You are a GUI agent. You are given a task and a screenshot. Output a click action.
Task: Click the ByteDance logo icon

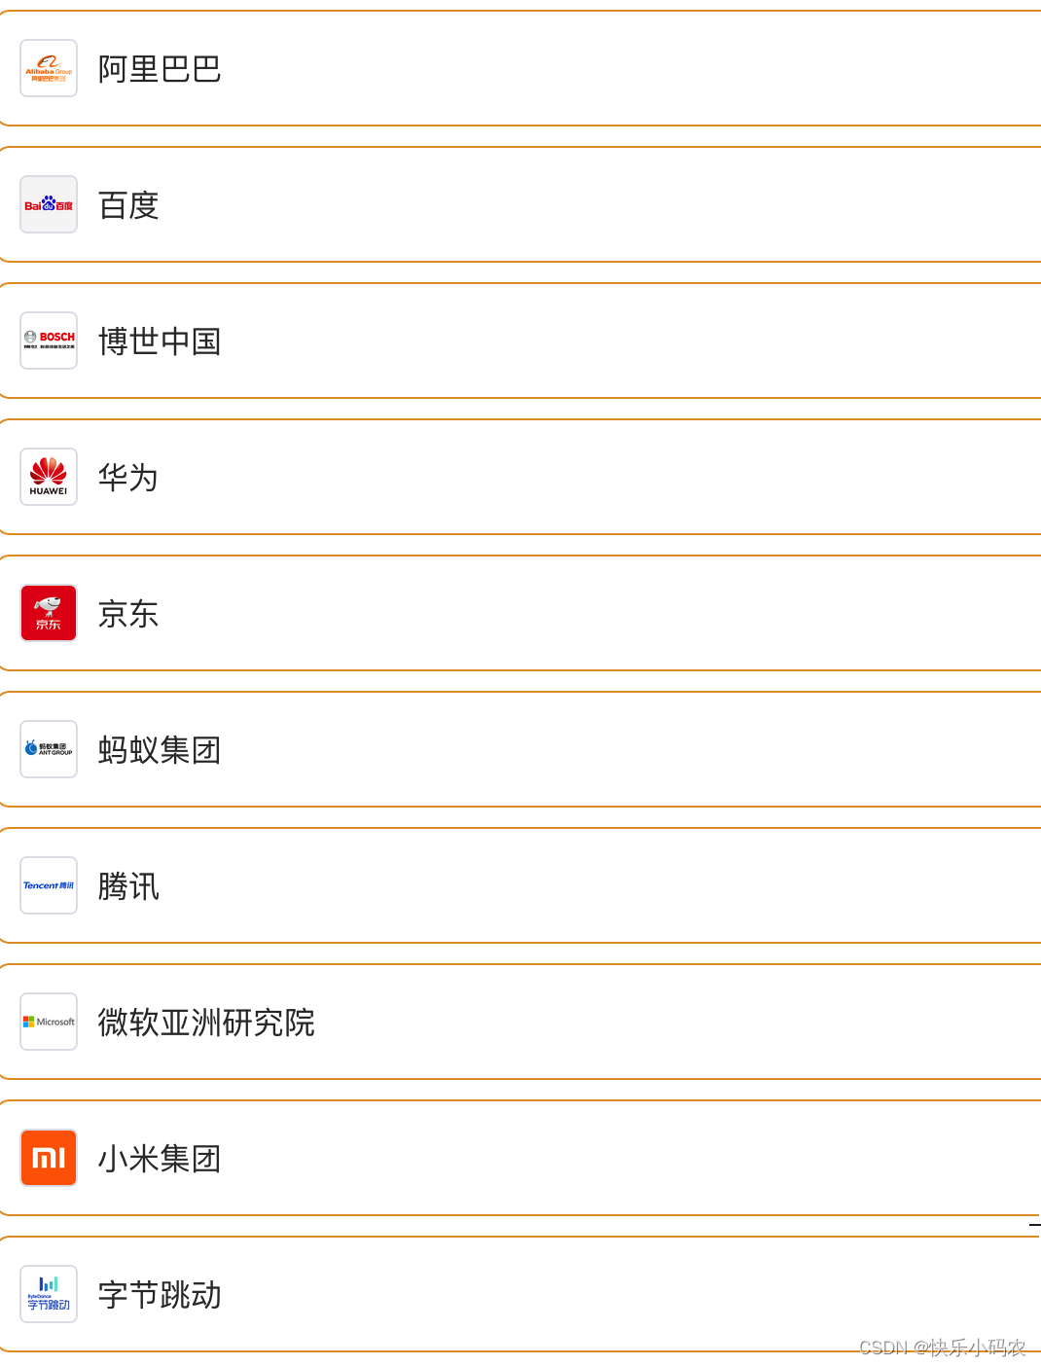point(49,1294)
